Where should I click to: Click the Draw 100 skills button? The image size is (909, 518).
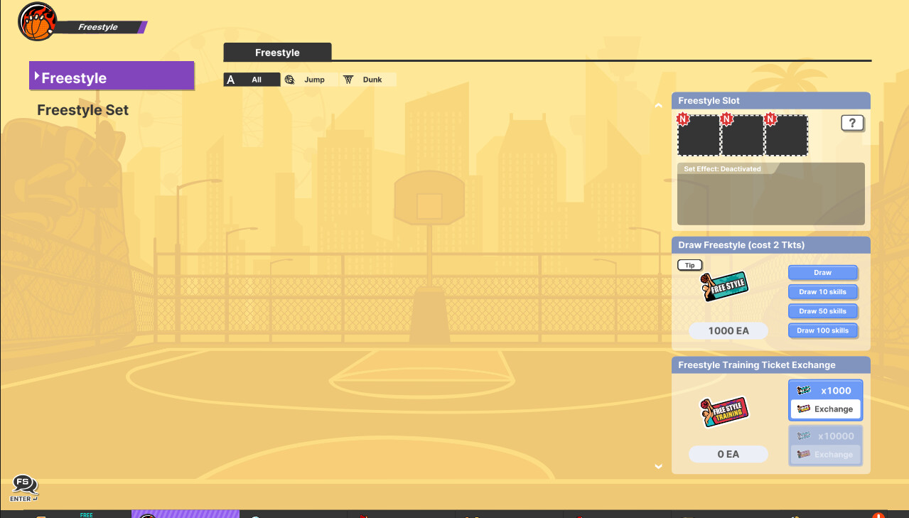click(822, 330)
